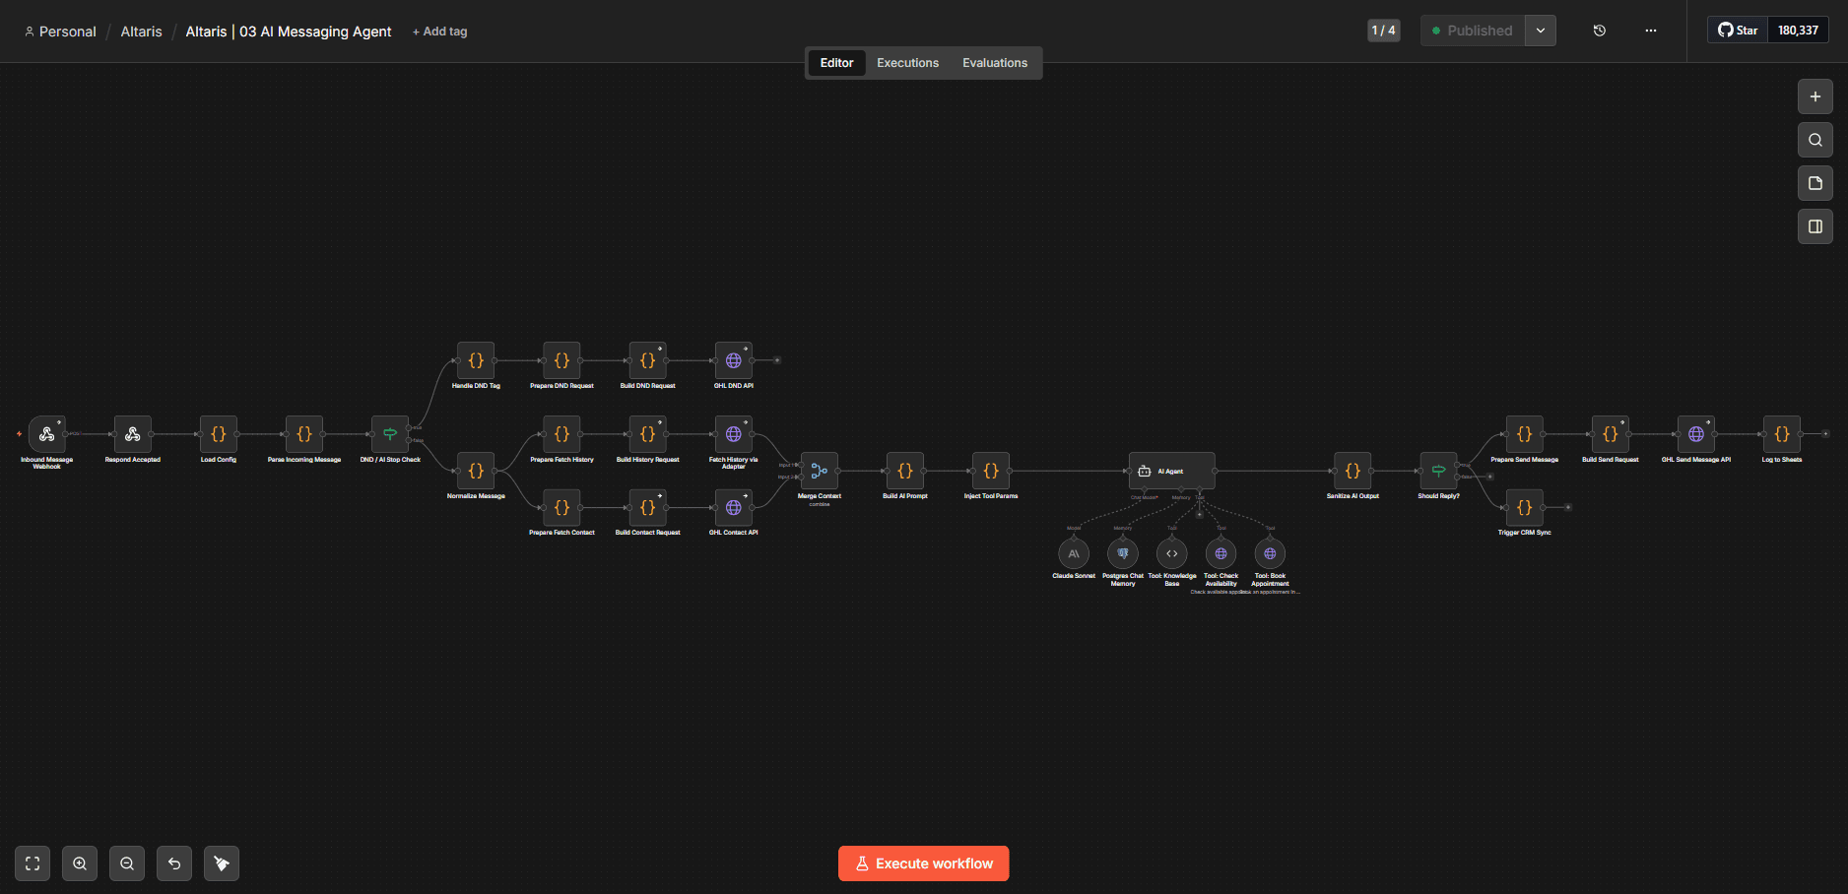Open workflow search with the magnifier icon

coord(1815,140)
